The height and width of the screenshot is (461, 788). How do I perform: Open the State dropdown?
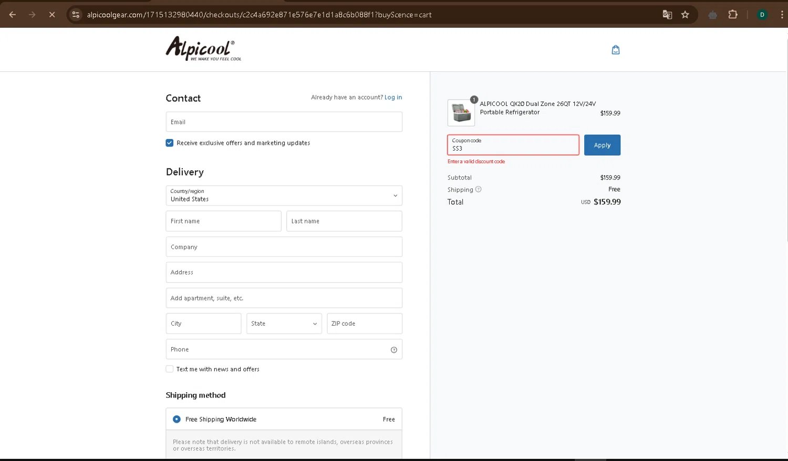284,324
